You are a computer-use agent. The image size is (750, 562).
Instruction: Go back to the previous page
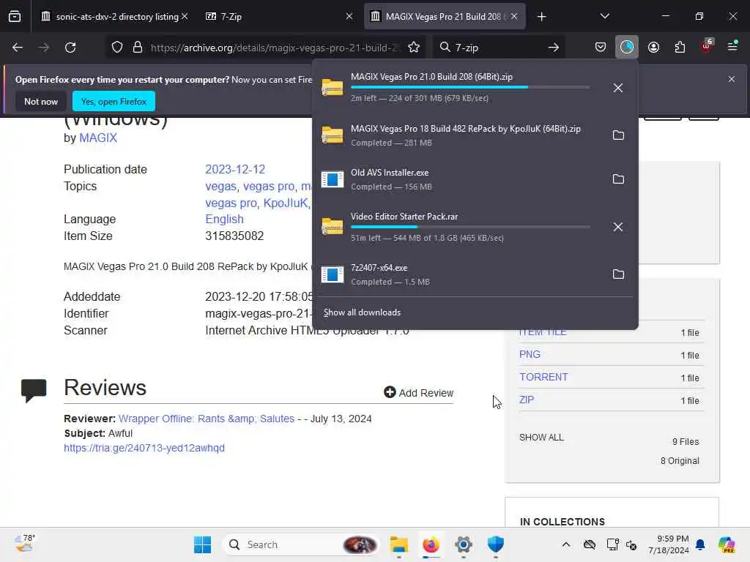18,48
